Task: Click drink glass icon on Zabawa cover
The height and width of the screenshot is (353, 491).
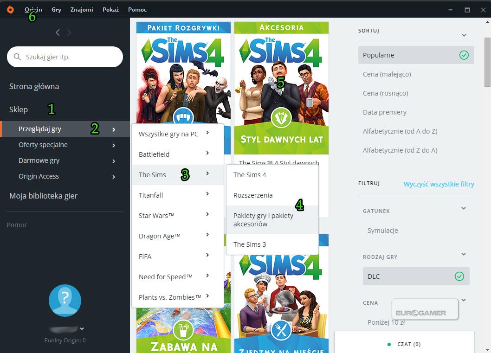Action: coord(183,330)
